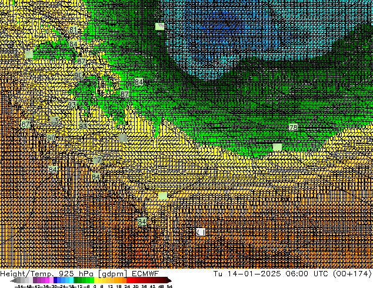Click the legend tick value '12'

(x=111, y=287)
